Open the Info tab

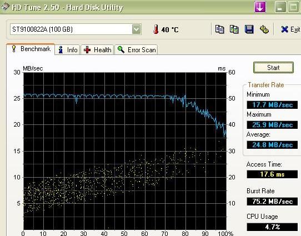tap(68, 49)
